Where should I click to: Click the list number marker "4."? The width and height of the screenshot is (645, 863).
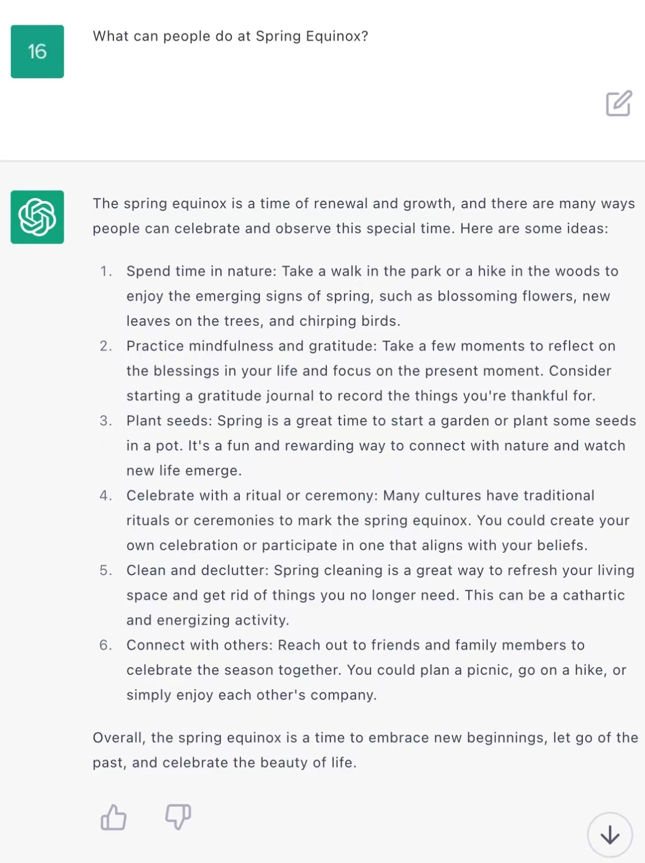coord(106,496)
